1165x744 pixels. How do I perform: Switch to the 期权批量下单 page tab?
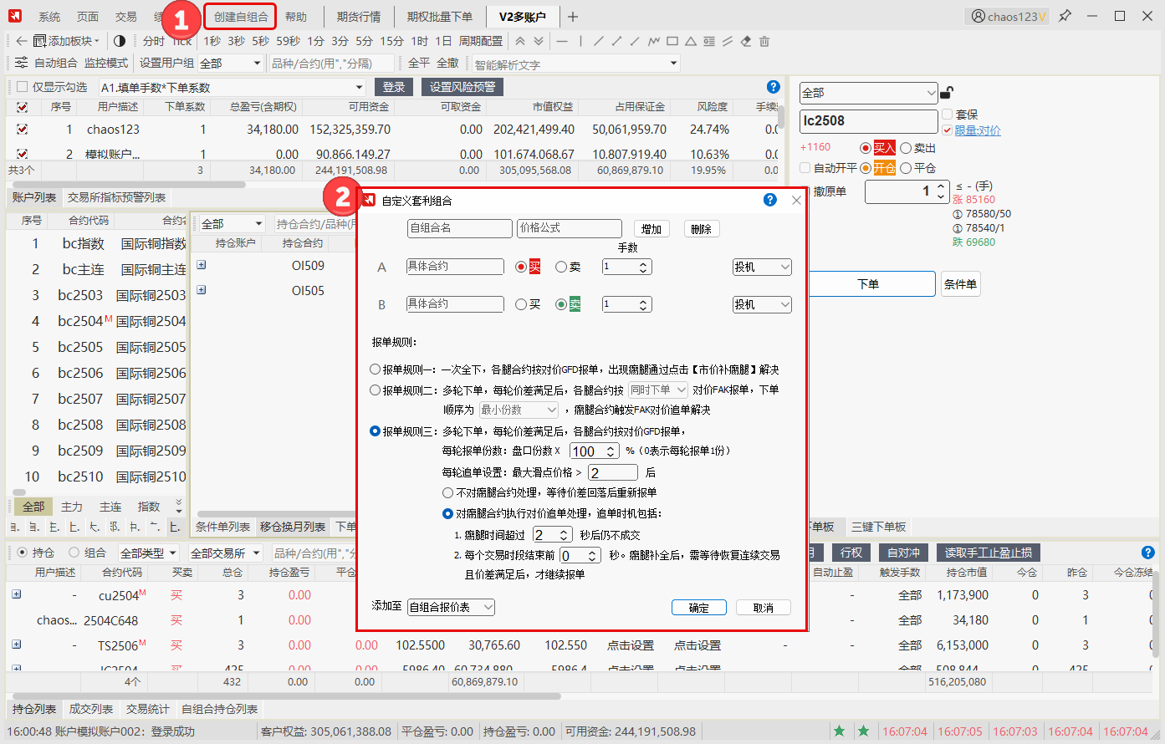[440, 17]
